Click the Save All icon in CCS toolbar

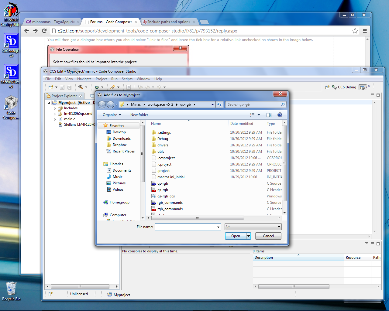[x=69, y=87]
